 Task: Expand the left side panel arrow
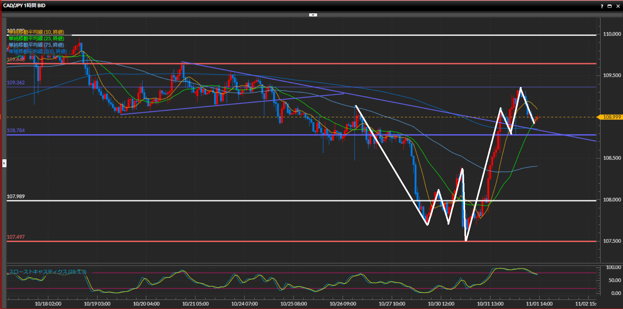4,163
